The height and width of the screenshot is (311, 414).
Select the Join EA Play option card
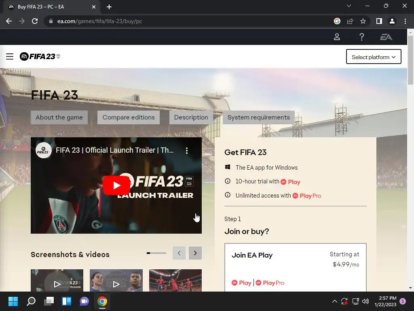[x=296, y=267]
